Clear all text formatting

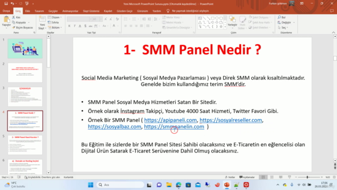click(x=117, y=19)
